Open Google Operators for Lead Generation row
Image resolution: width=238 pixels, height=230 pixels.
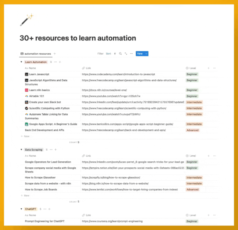click(x=48, y=162)
